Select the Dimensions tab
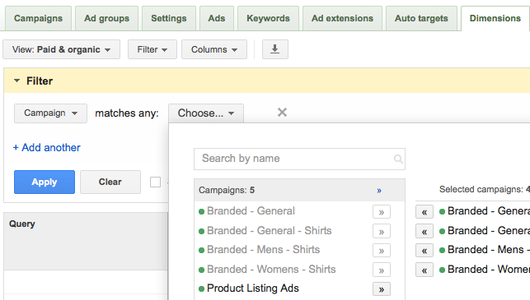Image resolution: width=530 pixels, height=300 pixels. 495,18
